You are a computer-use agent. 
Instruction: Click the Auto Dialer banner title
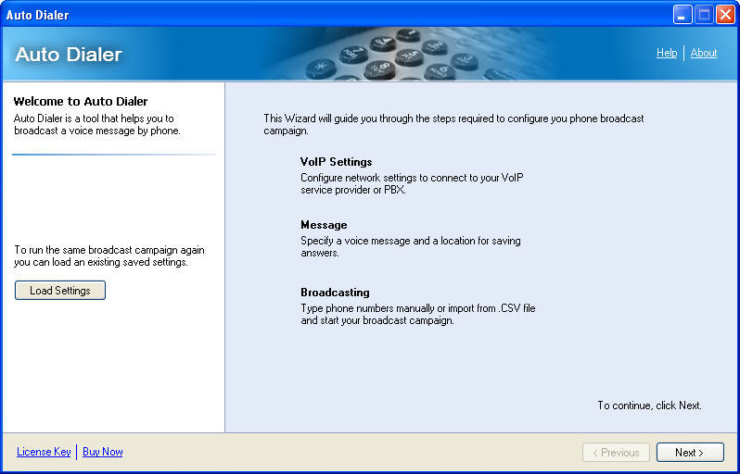tap(69, 55)
